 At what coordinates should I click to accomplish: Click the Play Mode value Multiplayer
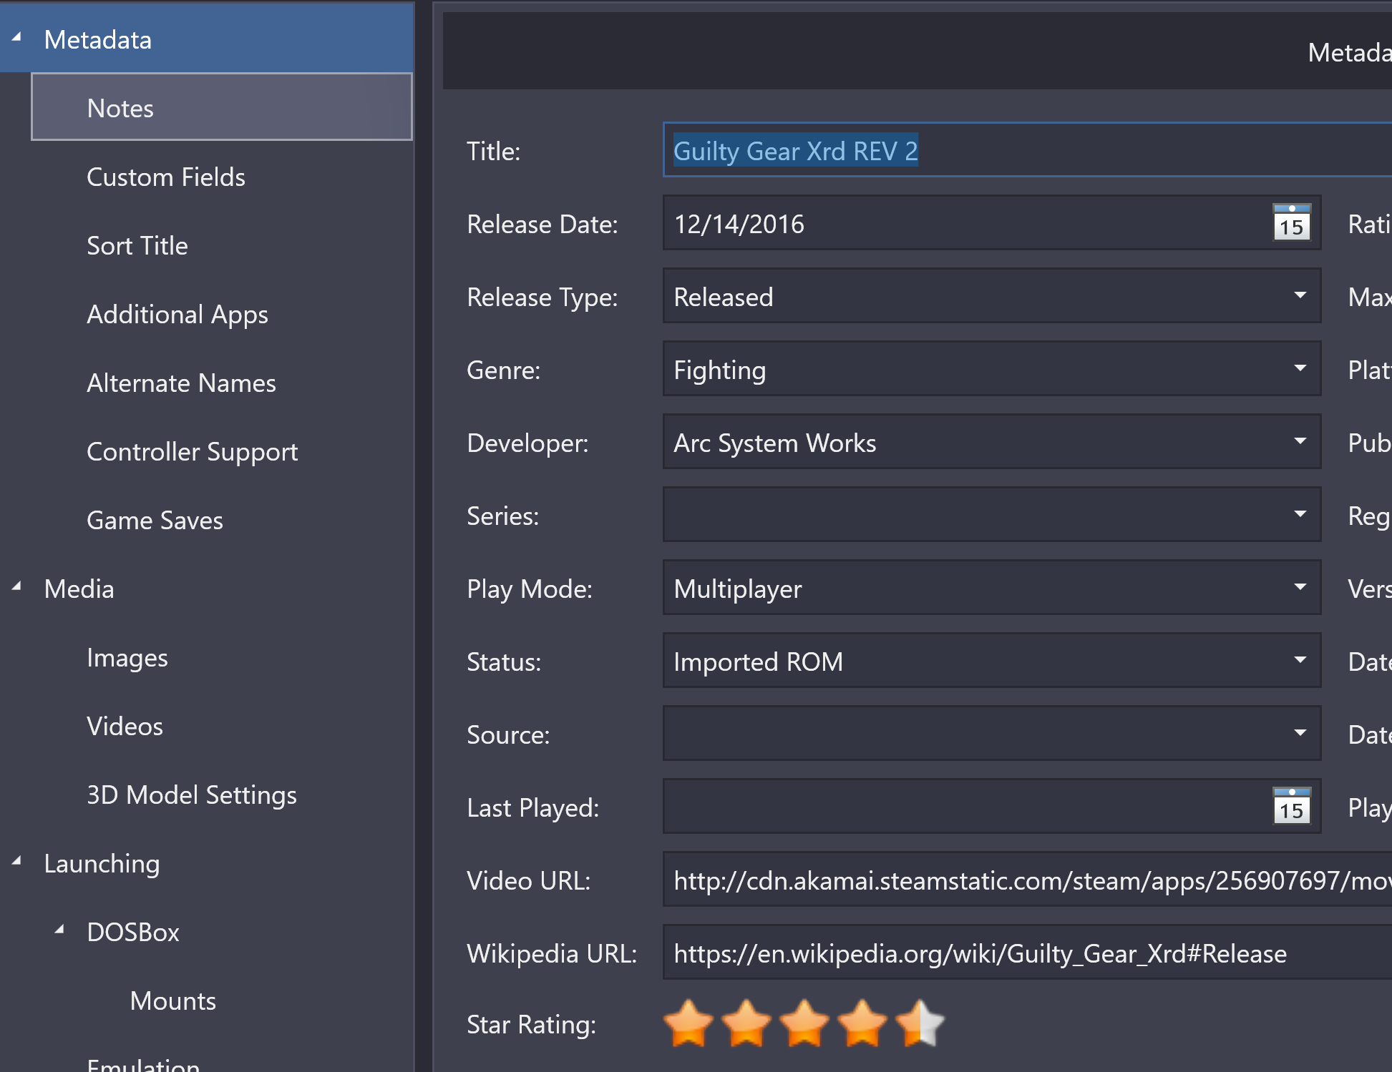click(x=738, y=589)
